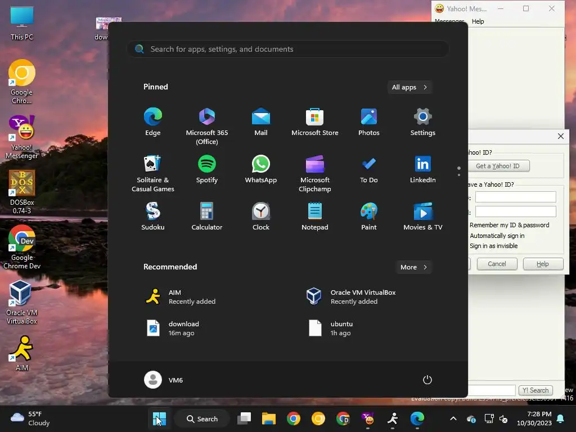Open Task View on taskbar
This screenshot has height=432, width=576.
point(244,418)
